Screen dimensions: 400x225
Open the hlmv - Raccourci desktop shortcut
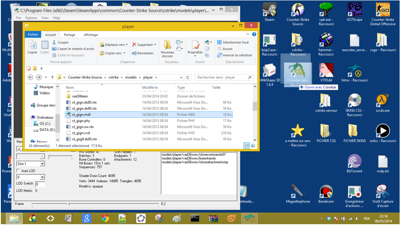point(355,73)
